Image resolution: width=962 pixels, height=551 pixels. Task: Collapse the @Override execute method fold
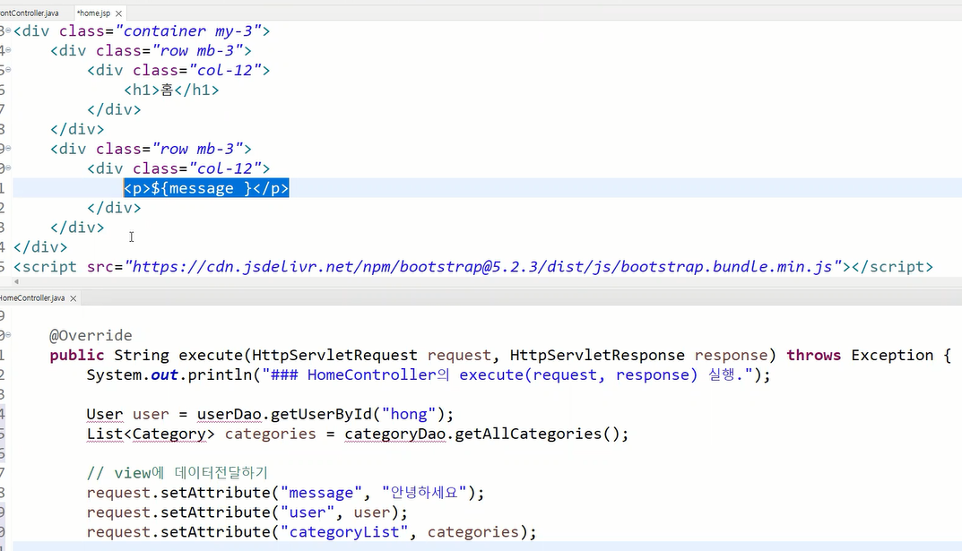(8, 335)
